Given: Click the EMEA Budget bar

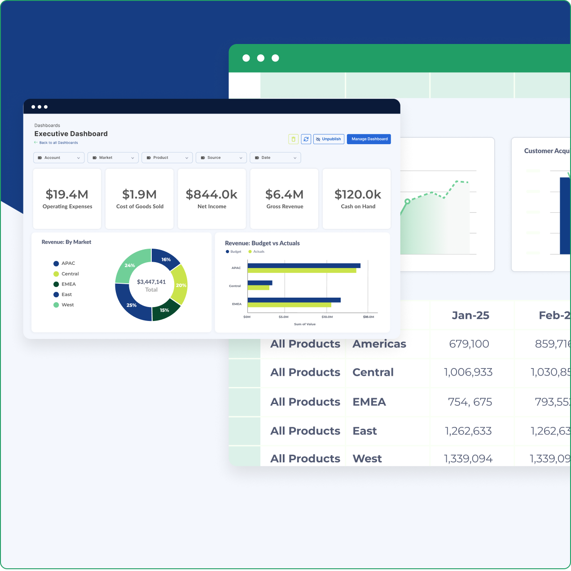Looking at the screenshot, I should pos(294,300).
